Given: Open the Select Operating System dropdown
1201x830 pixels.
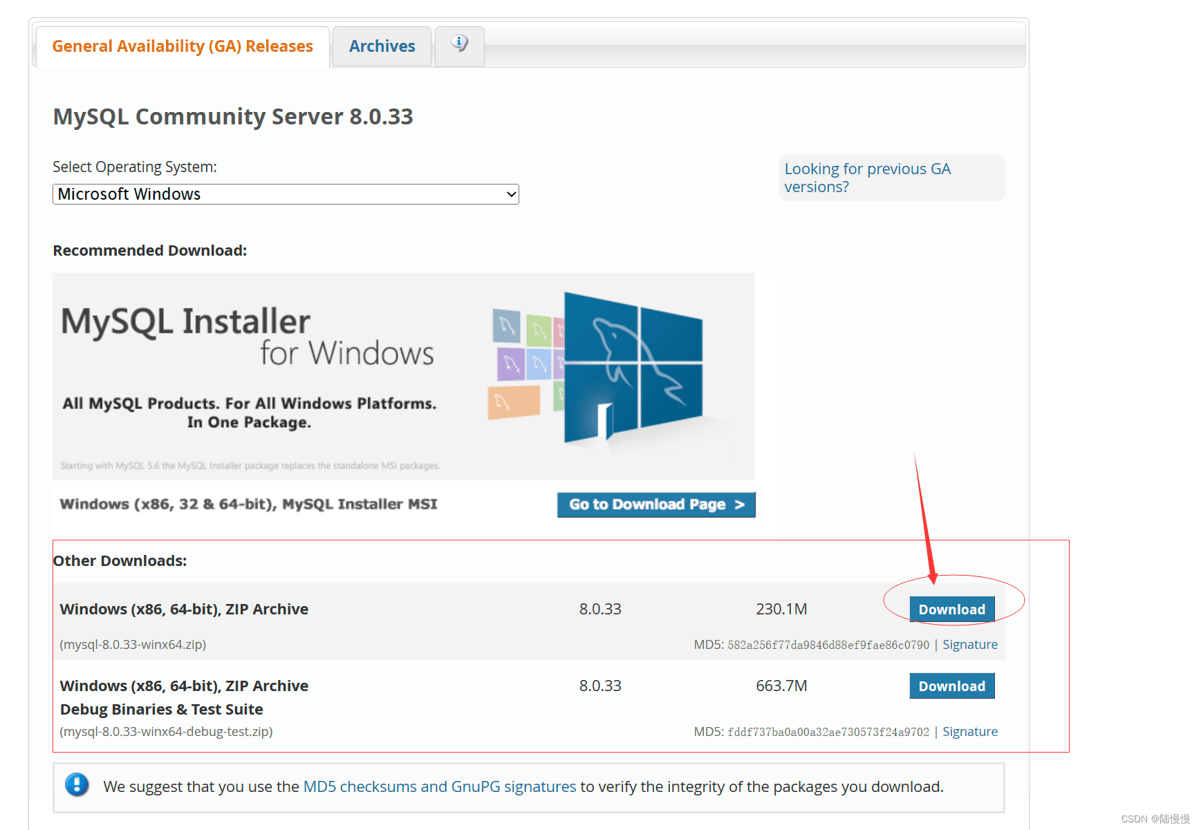Looking at the screenshot, I should coord(286,194).
